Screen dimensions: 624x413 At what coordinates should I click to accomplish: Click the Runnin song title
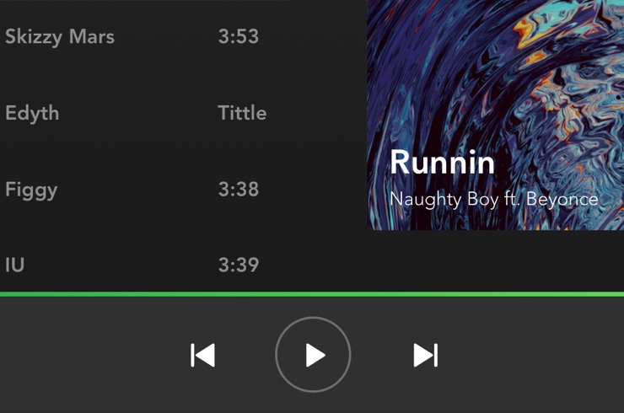pyautogui.click(x=442, y=163)
